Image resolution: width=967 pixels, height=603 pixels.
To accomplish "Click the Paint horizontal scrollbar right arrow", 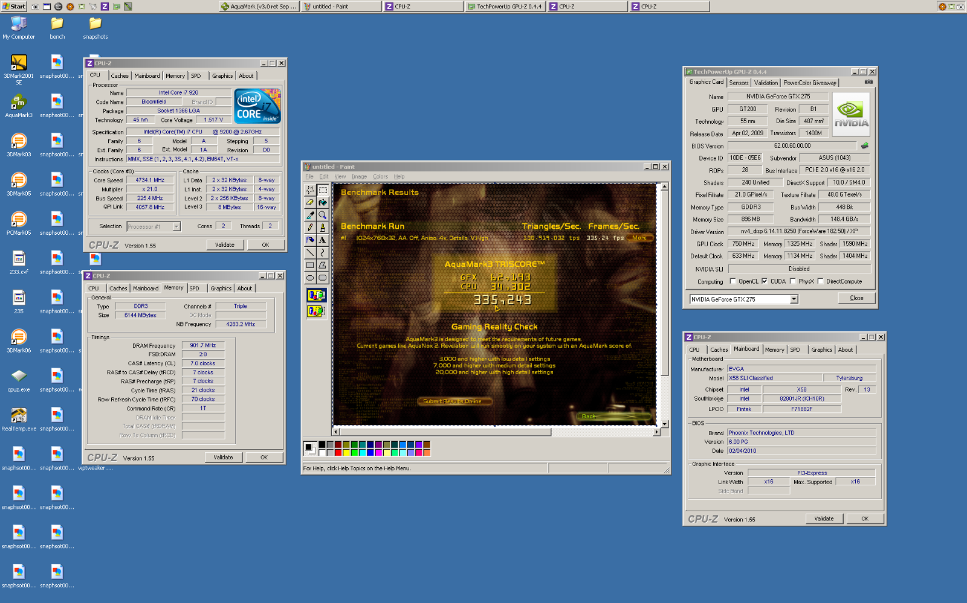I will pyautogui.click(x=656, y=432).
